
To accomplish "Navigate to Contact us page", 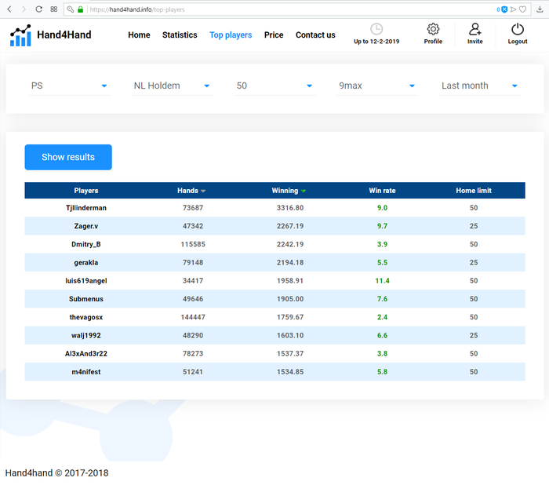I will [x=315, y=35].
